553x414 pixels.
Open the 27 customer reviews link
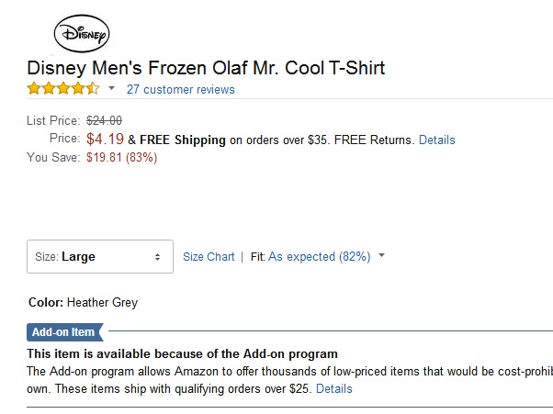pyautogui.click(x=181, y=89)
